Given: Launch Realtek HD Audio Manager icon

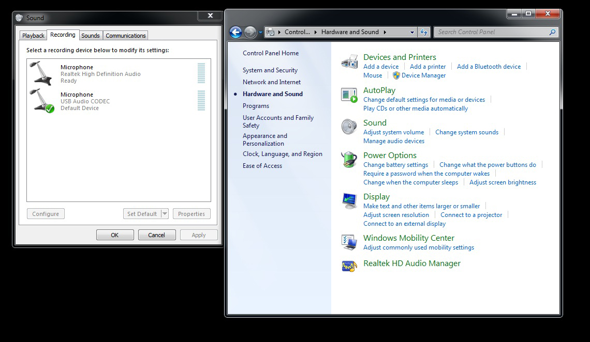Looking at the screenshot, I should click(349, 266).
